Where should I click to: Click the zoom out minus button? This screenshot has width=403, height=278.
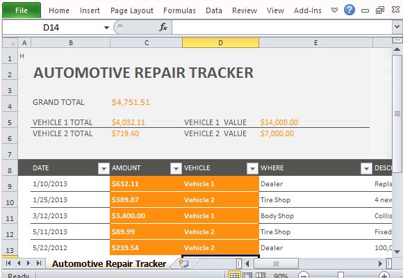click(x=304, y=276)
